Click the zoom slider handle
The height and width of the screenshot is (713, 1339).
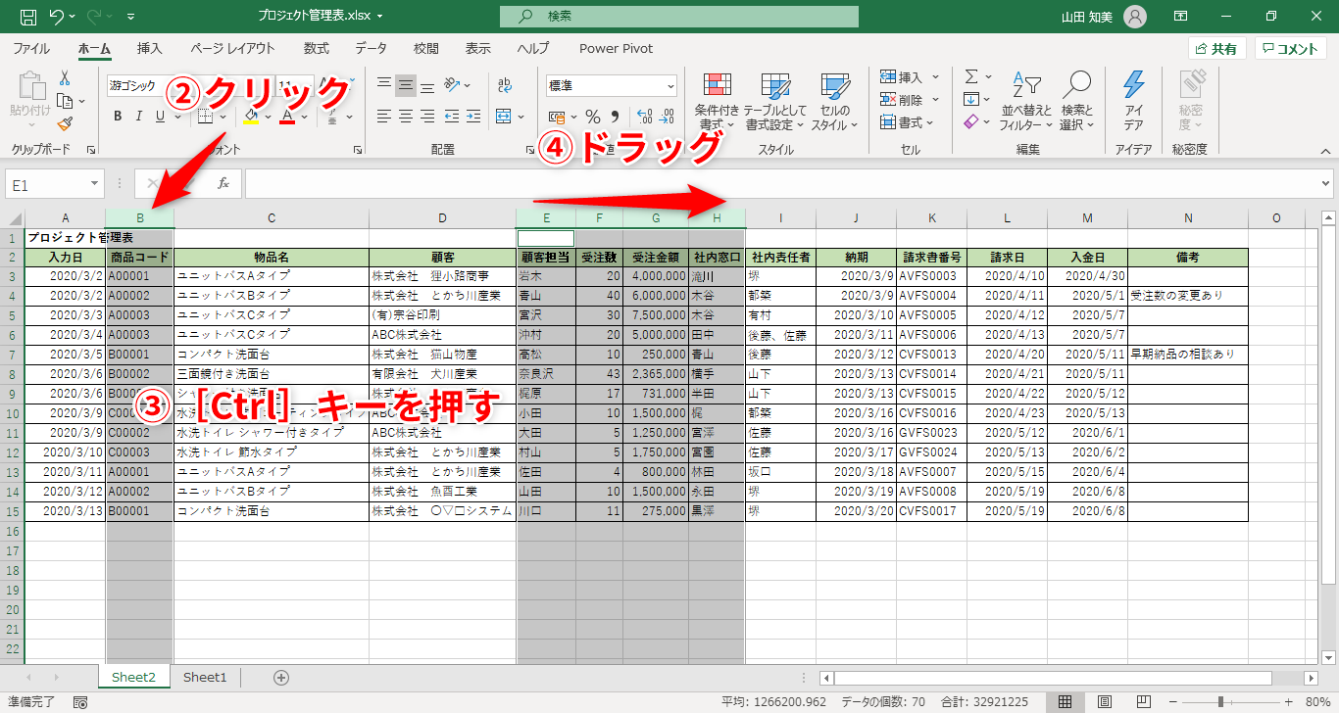[1219, 701]
